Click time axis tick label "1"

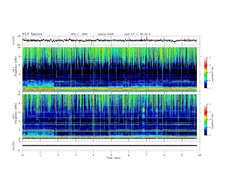(40, 155)
